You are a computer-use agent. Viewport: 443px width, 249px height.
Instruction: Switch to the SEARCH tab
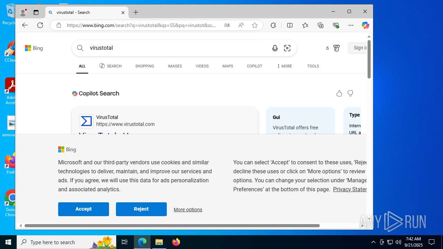click(x=110, y=66)
